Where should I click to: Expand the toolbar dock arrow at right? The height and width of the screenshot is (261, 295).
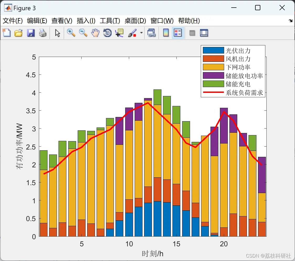(291, 21)
